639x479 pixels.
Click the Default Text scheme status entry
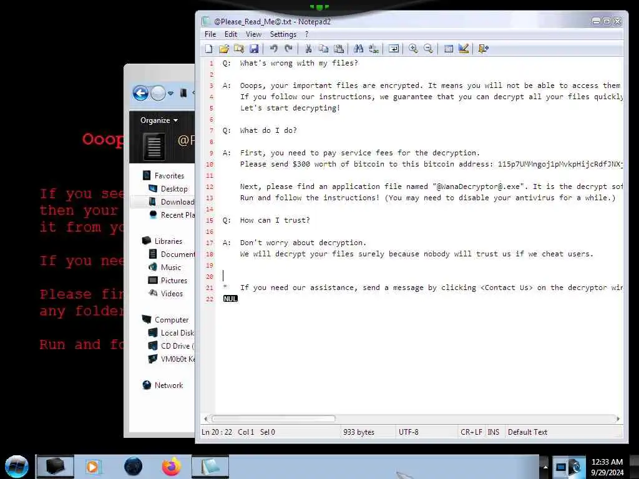point(527,432)
